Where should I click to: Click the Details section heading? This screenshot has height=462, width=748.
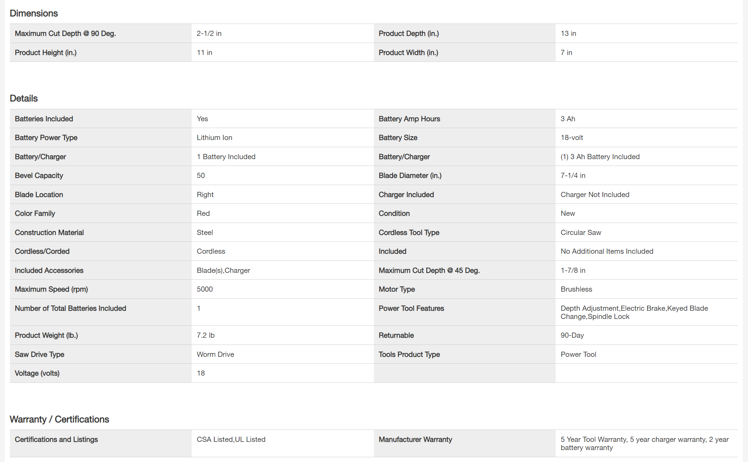point(24,98)
